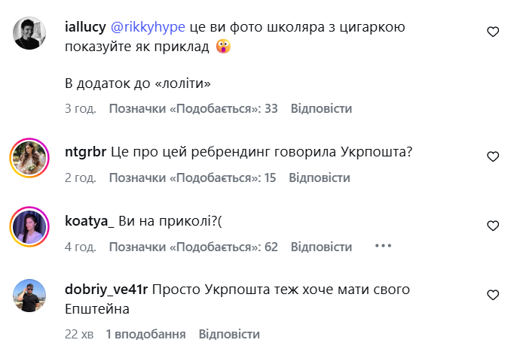
Task: Like ntgrbr's comment using the heart icon
Action: [493, 156]
